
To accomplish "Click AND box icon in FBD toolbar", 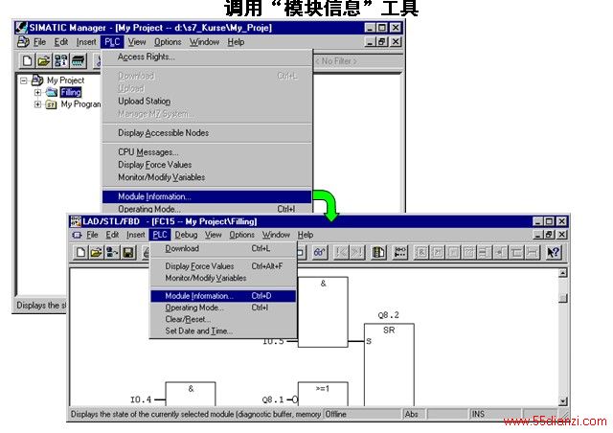I will click(421, 252).
